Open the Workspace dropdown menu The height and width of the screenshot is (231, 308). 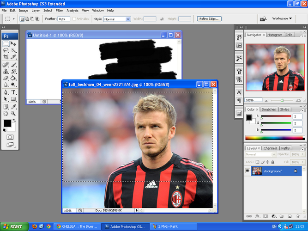282,18
